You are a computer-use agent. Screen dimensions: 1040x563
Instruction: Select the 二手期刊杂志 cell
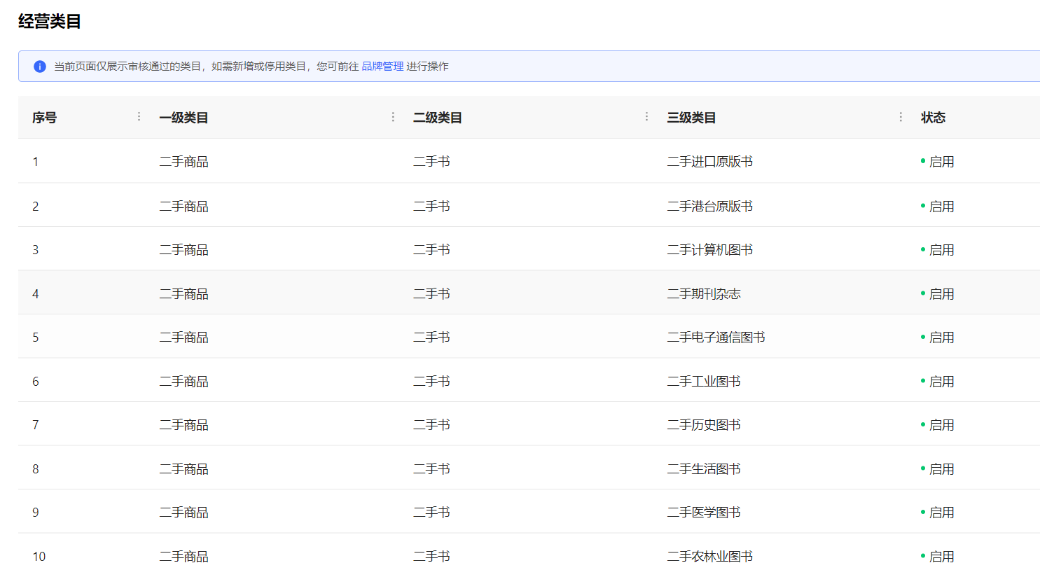pyautogui.click(x=704, y=294)
